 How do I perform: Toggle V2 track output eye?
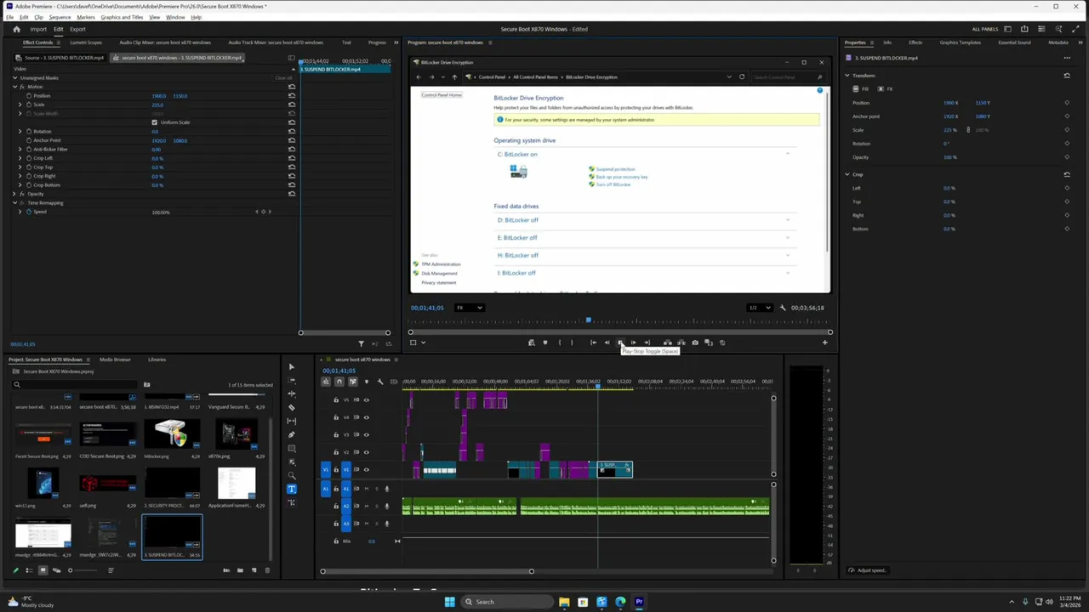[x=367, y=452]
